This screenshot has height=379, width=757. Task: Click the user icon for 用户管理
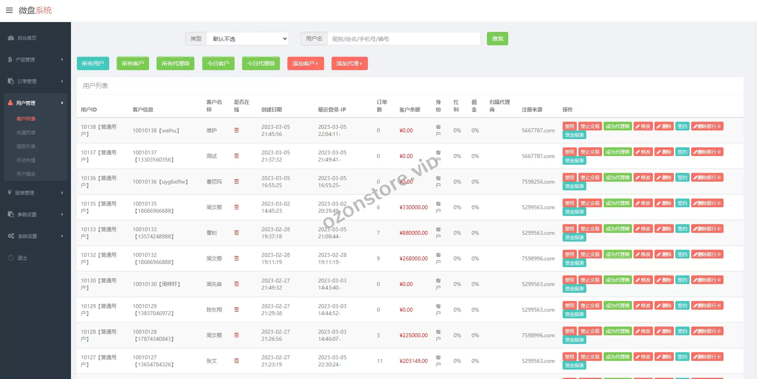tap(11, 103)
